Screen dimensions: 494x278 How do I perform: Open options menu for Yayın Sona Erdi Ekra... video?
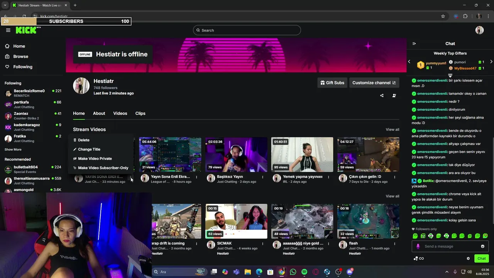[x=196, y=177]
